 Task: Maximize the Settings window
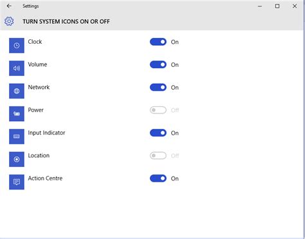(x=277, y=6)
